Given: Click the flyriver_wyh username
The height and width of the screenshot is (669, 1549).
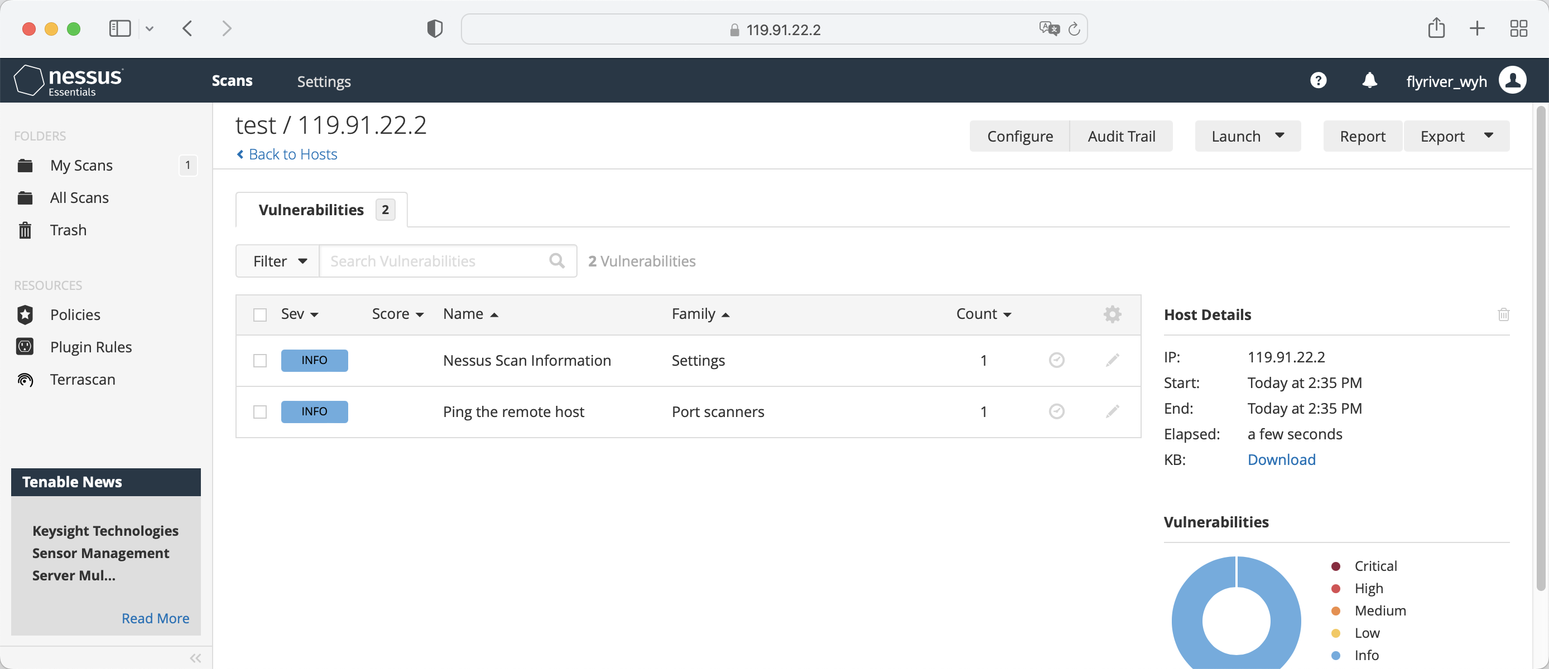Looking at the screenshot, I should point(1446,81).
